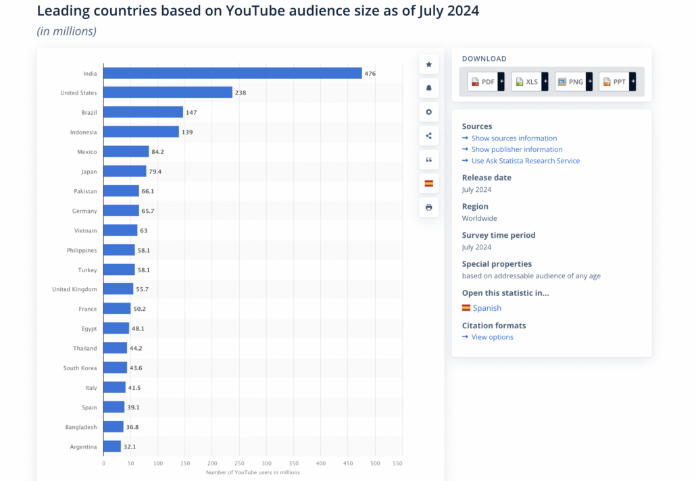This screenshot has height=481, width=696.
Task: Expand the plus next to PDF
Action: pyautogui.click(x=501, y=82)
